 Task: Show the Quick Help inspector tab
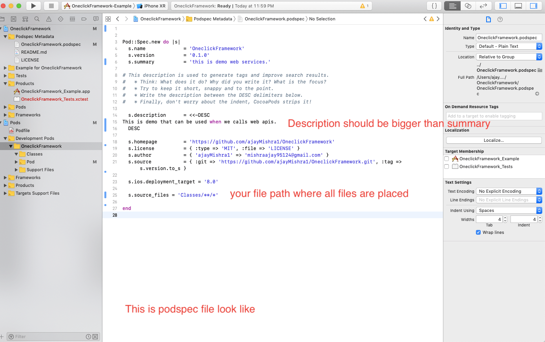coord(500,19)
